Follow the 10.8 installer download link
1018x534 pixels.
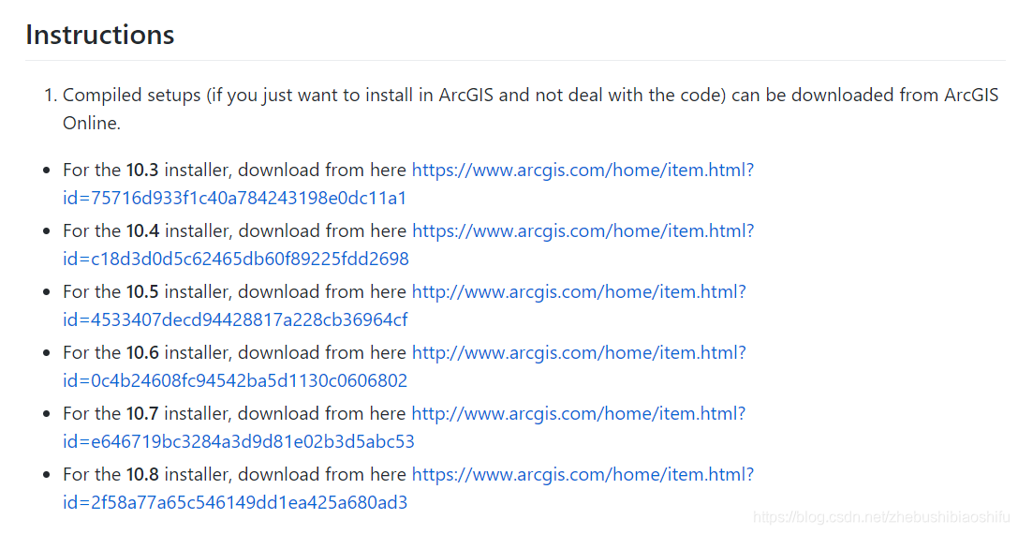tap(583, 475)
